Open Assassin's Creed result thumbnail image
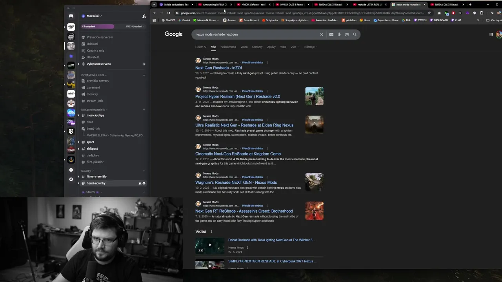 pos(315,211)
